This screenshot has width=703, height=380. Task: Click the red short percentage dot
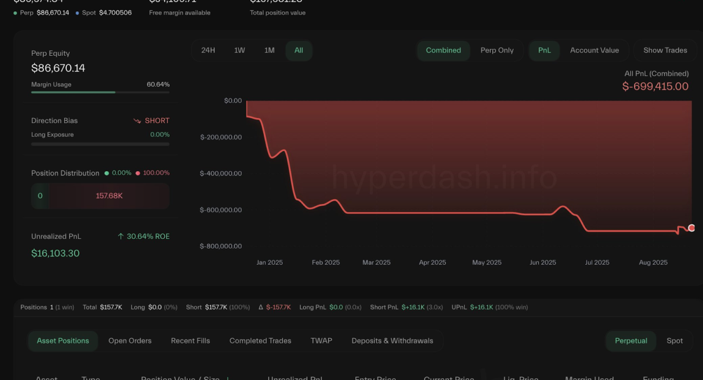[x=138, y=173]
